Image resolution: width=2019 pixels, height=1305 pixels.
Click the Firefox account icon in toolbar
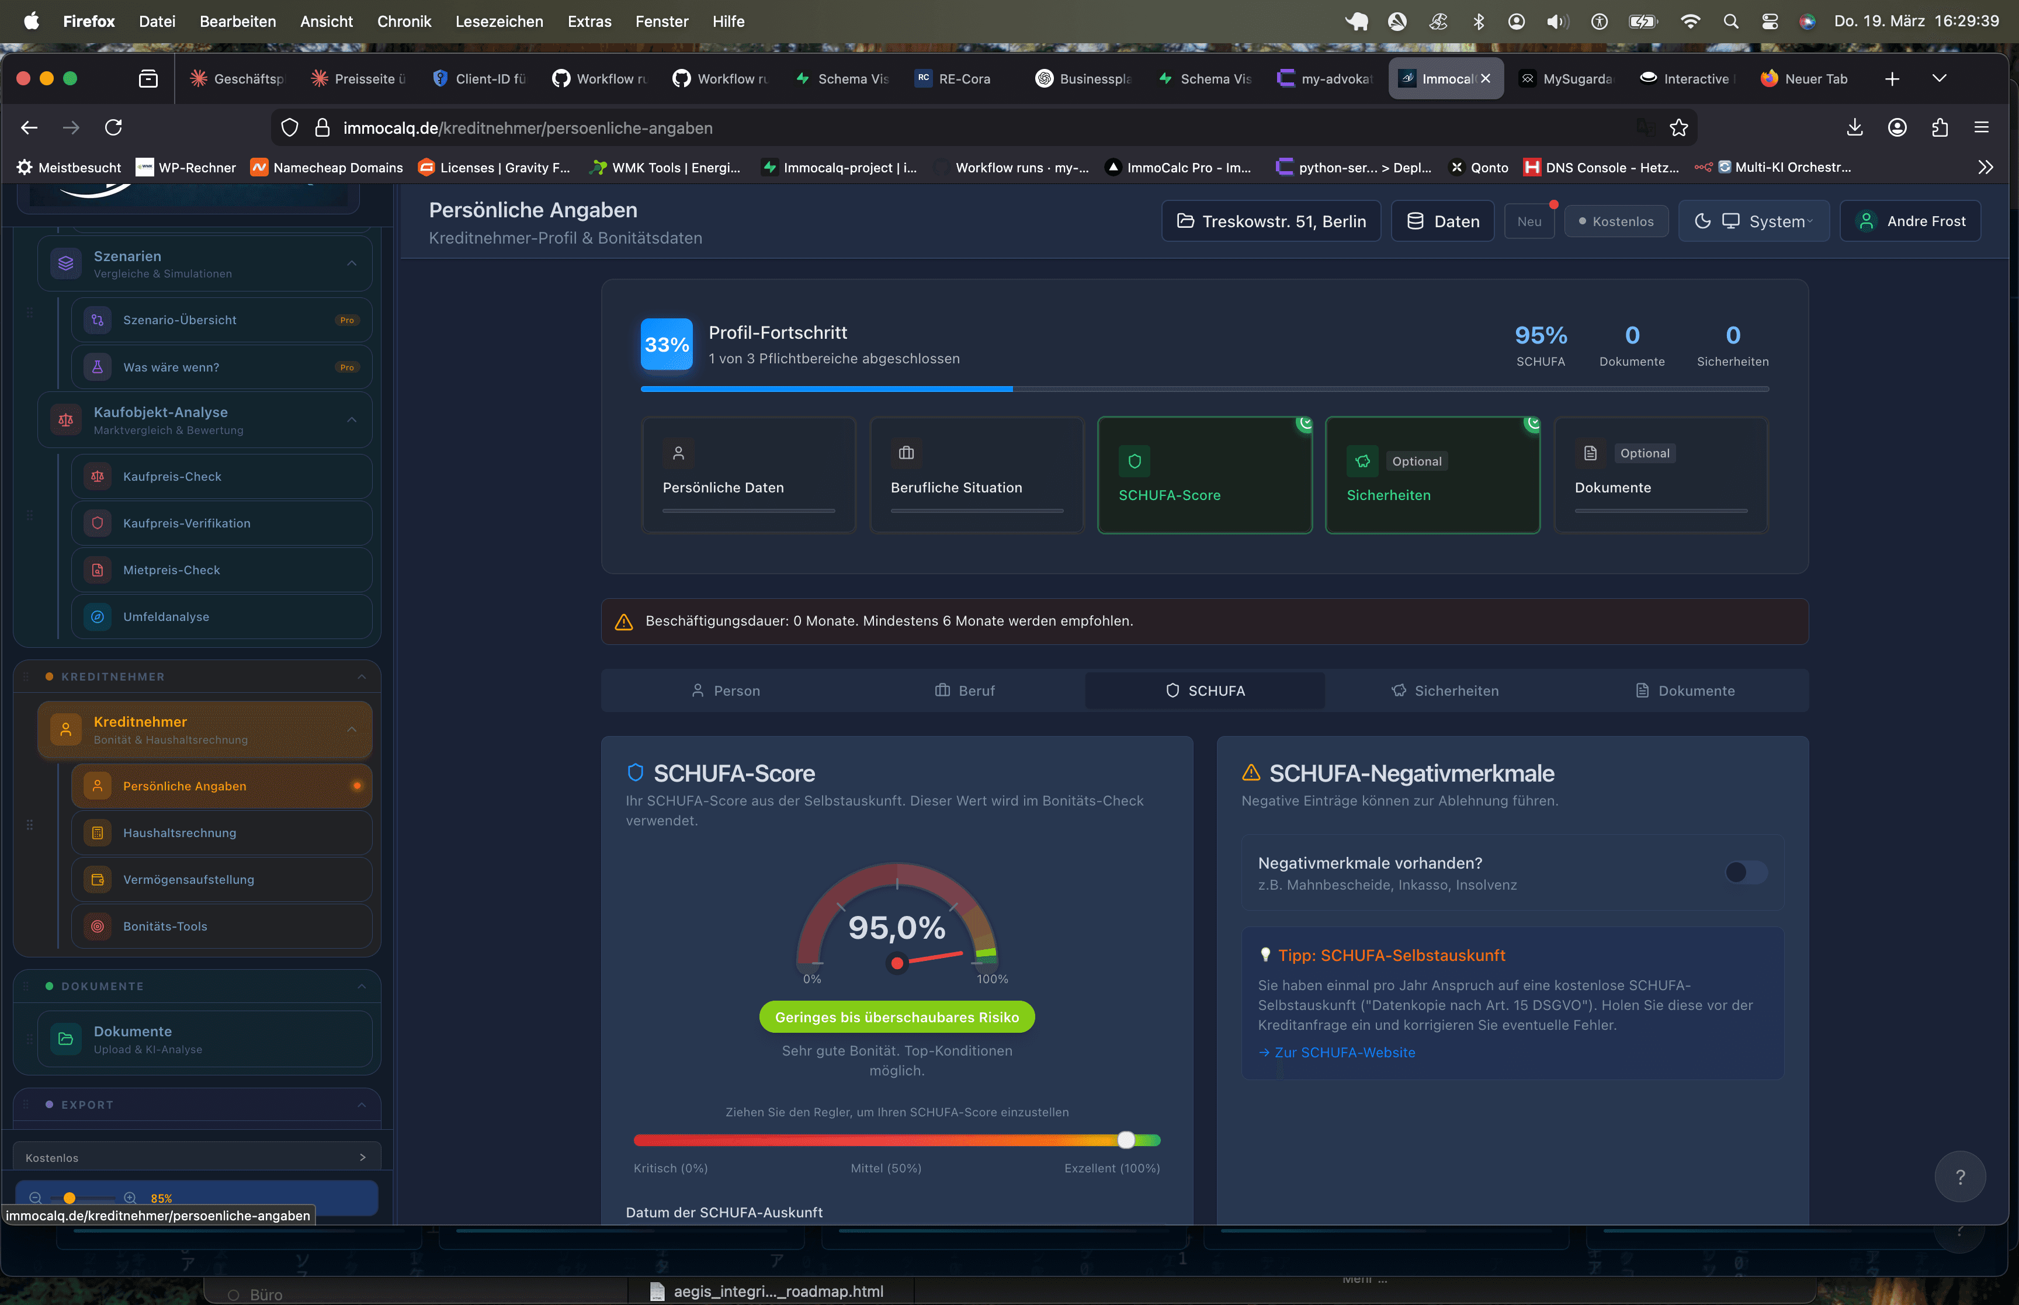[1897, 127]
